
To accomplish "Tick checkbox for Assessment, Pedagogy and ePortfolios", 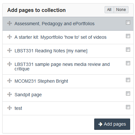I will pyautogui.click(x=128, y=23).
